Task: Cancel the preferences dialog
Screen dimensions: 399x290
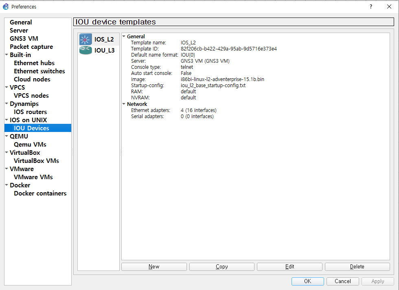Action: pos(342,281)
